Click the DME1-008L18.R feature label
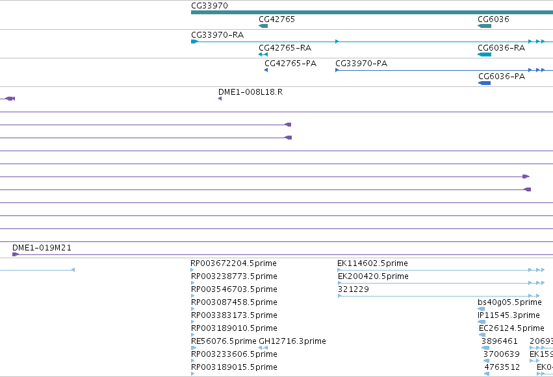 coord(250,92)
